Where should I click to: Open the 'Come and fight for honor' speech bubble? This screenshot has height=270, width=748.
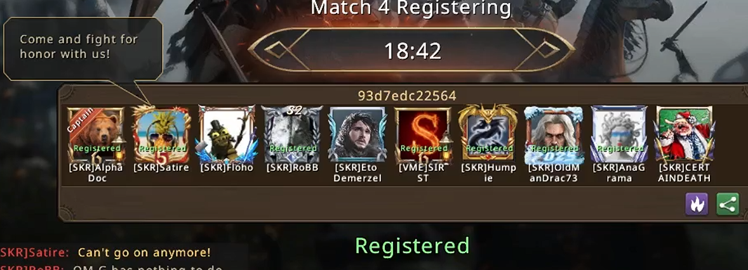(83, 50)
